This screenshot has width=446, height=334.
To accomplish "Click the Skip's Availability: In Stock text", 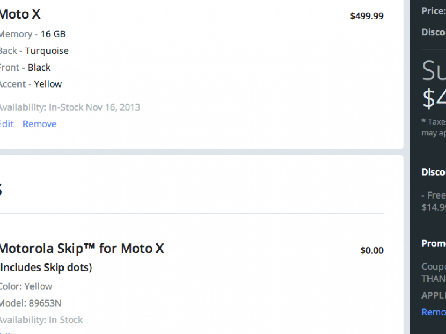I will tap(41, 320).
